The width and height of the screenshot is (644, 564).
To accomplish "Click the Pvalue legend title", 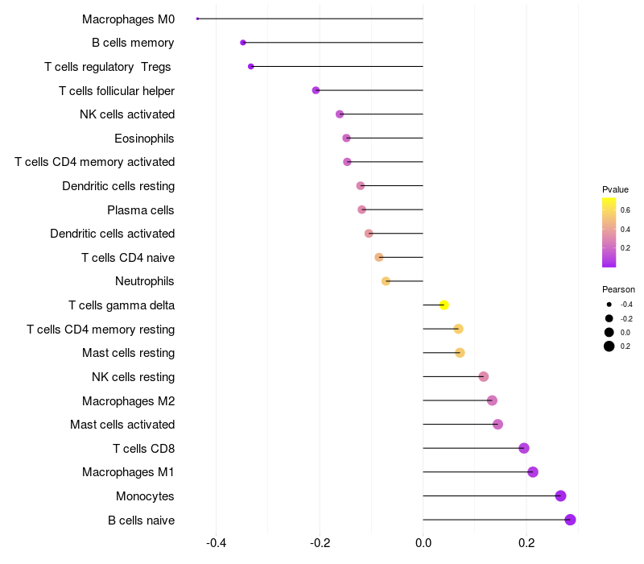I will pos(615,189).
